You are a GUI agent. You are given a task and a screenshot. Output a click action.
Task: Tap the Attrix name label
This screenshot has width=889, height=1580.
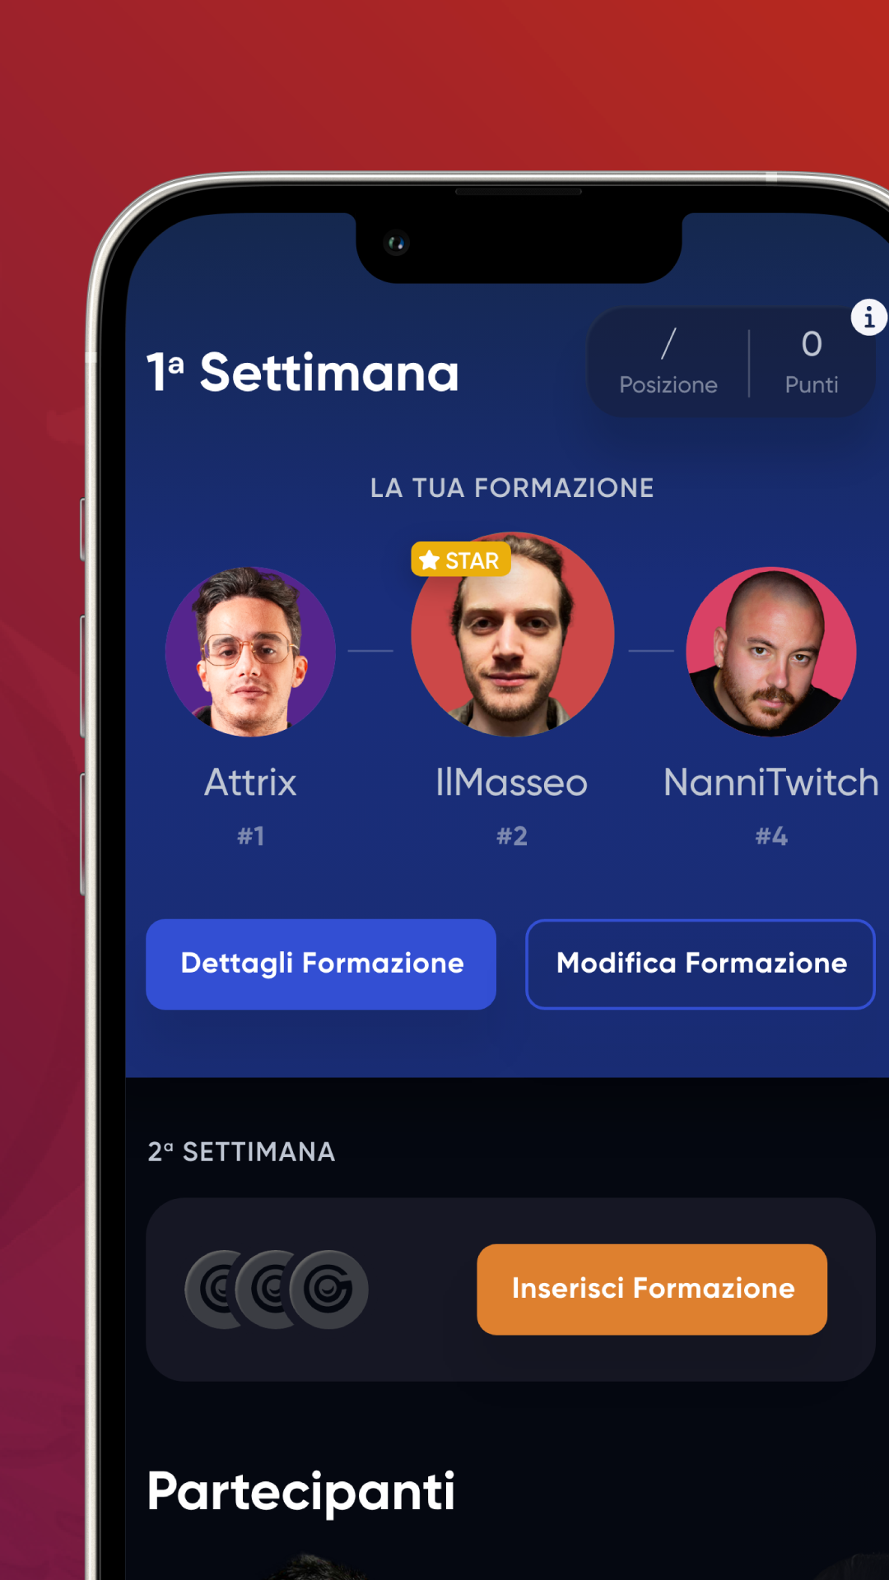point(250,782)
